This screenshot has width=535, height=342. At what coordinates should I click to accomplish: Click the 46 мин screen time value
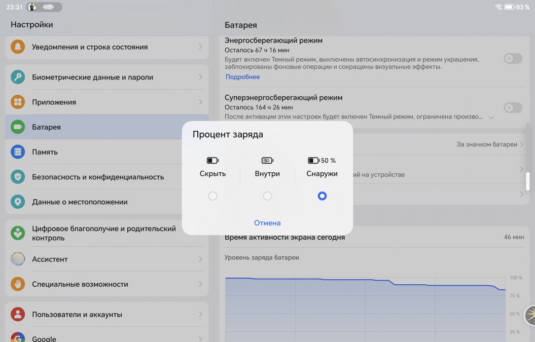click(514, 237)
